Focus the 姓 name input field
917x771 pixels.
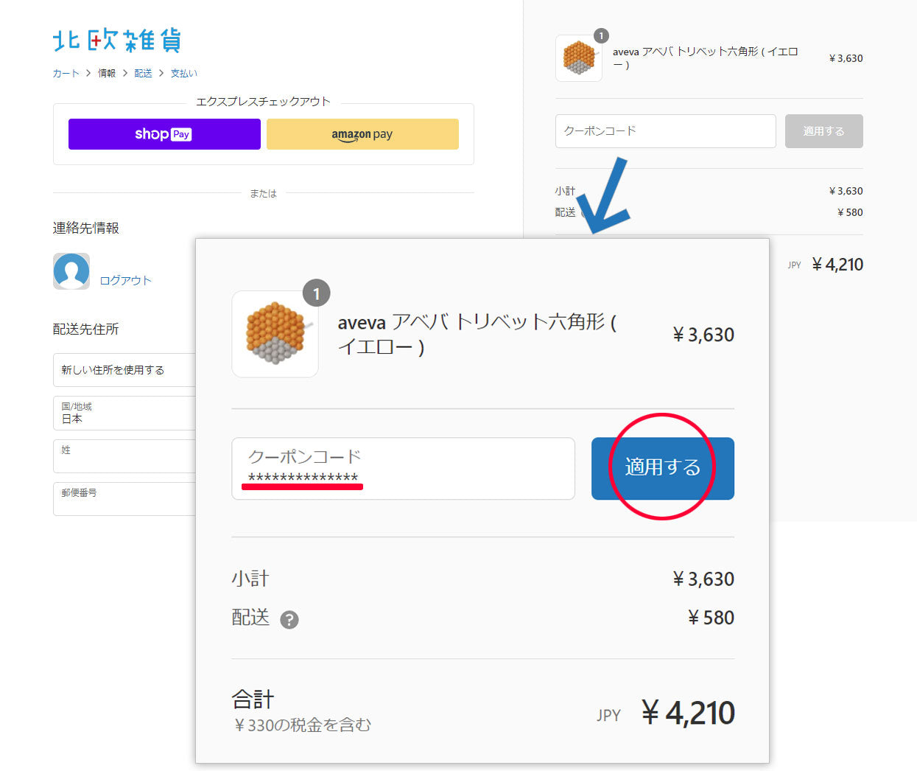click(124, 456)
